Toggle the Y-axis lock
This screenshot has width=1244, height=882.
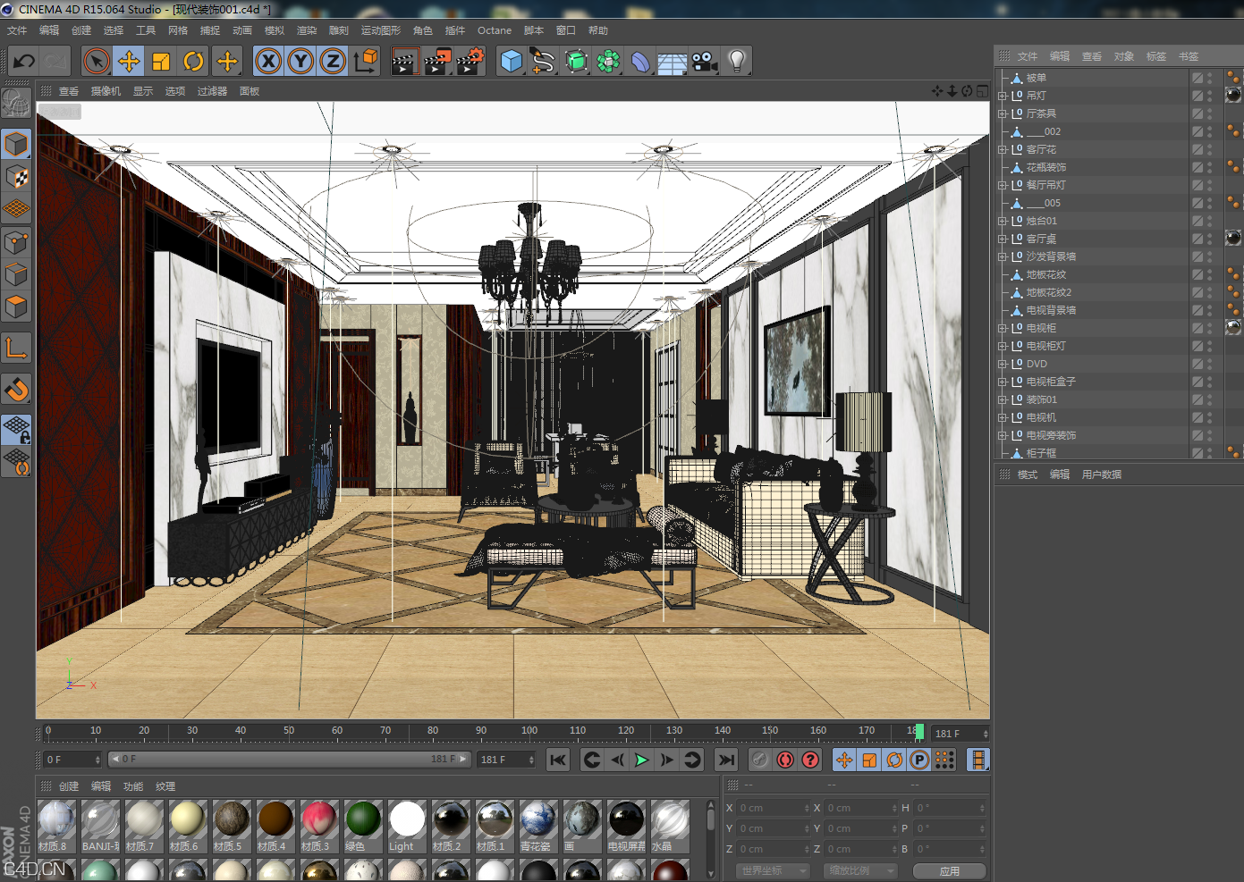(x=300, y=61)
